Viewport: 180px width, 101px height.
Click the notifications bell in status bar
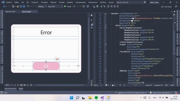176,93
